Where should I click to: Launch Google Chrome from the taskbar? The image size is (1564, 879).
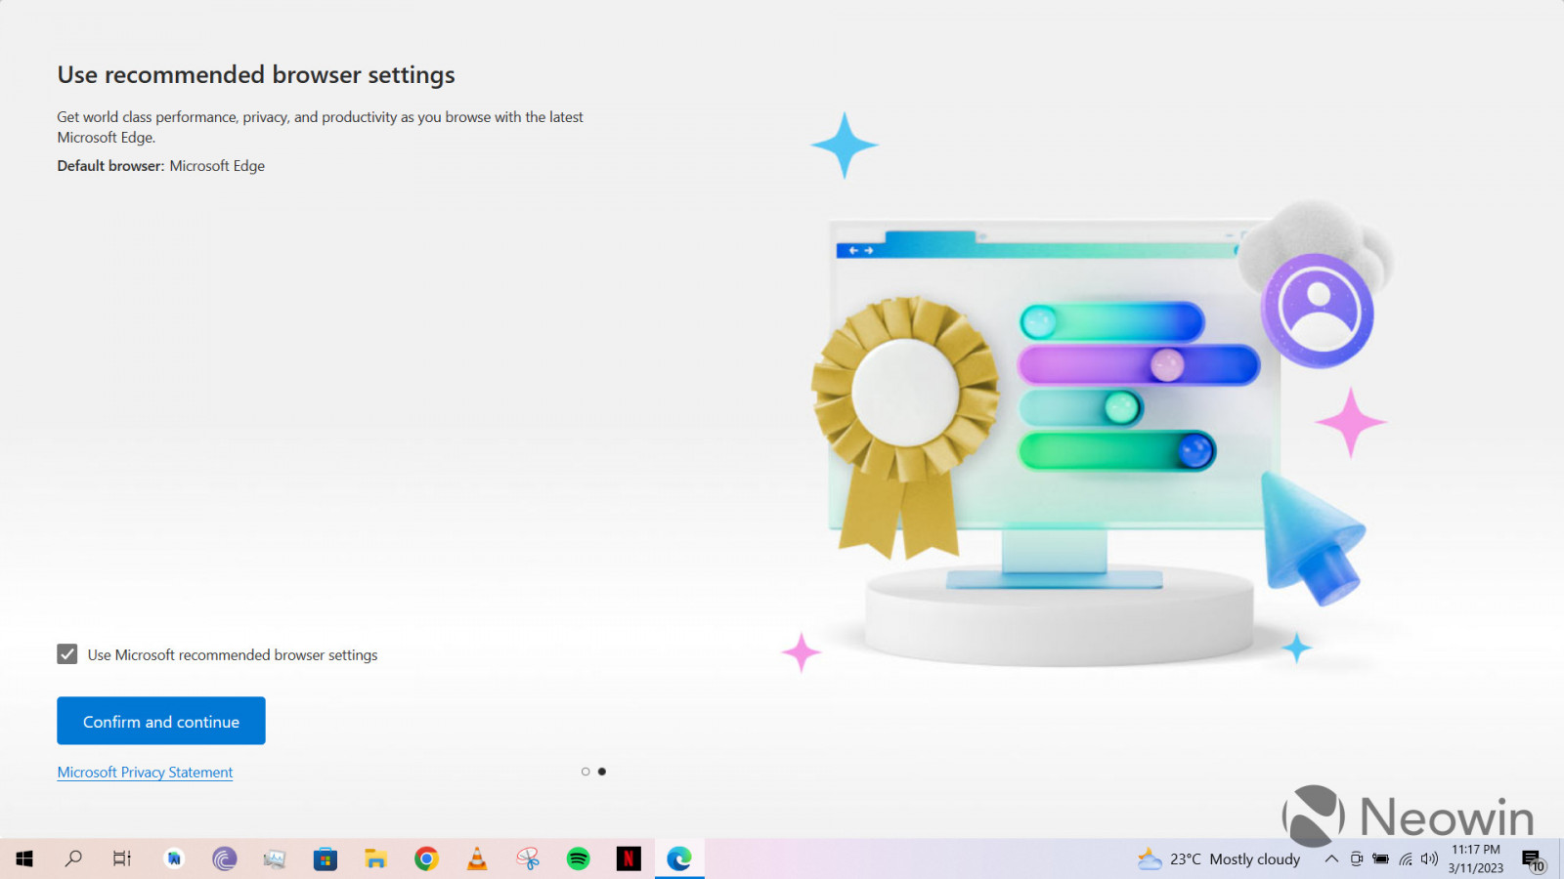[x=426, y=858]
